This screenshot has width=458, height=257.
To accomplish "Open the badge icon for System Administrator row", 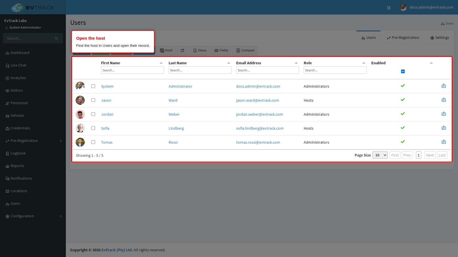I will click(x=444, y=86).
